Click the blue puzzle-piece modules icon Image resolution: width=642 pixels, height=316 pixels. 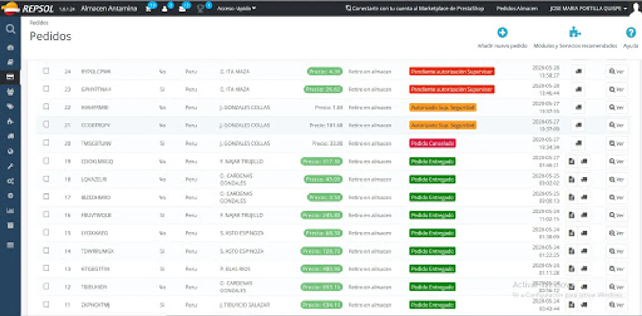tap(575, 32)
